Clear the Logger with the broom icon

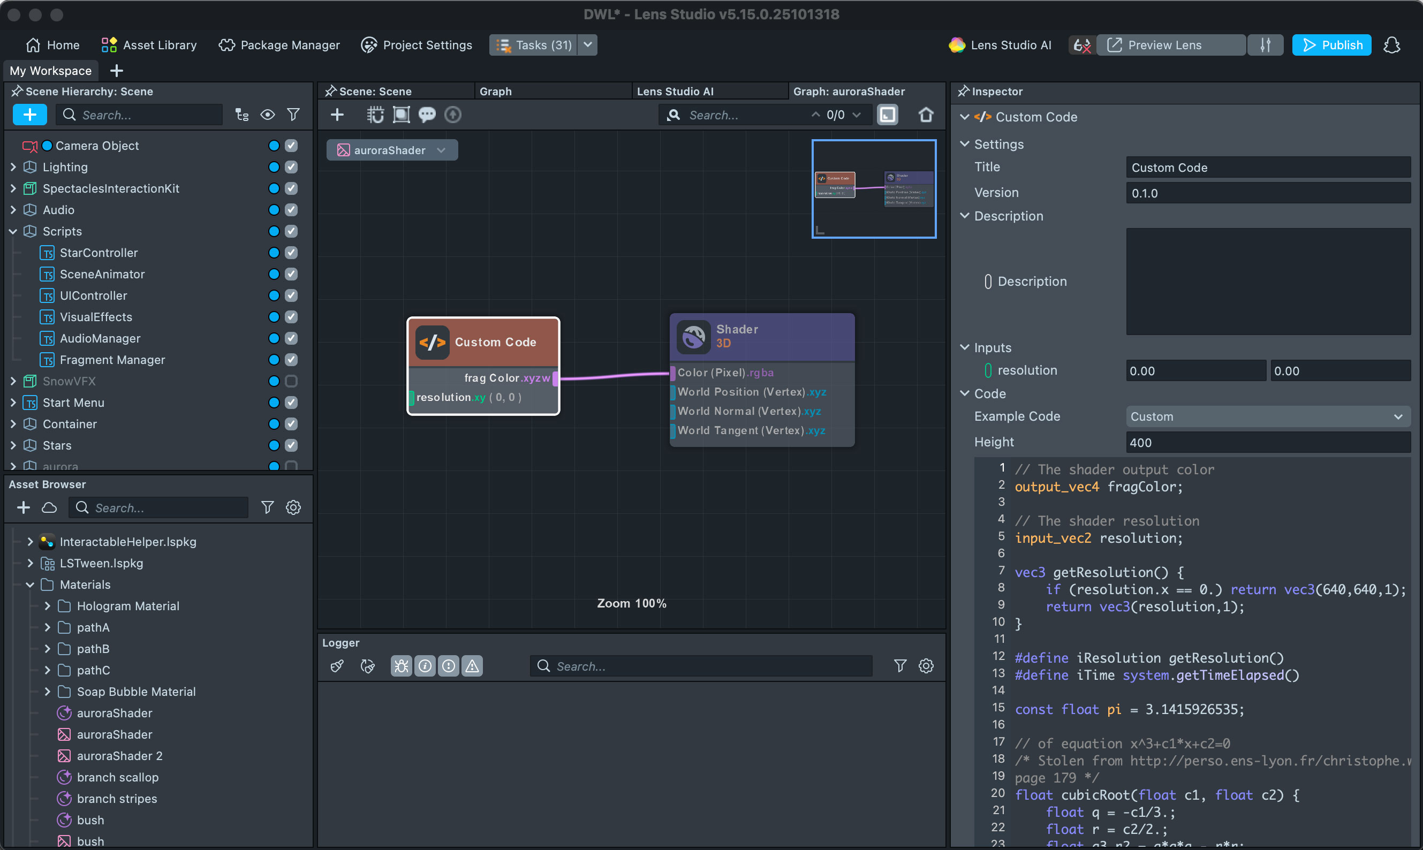click(x=336, y=665)
